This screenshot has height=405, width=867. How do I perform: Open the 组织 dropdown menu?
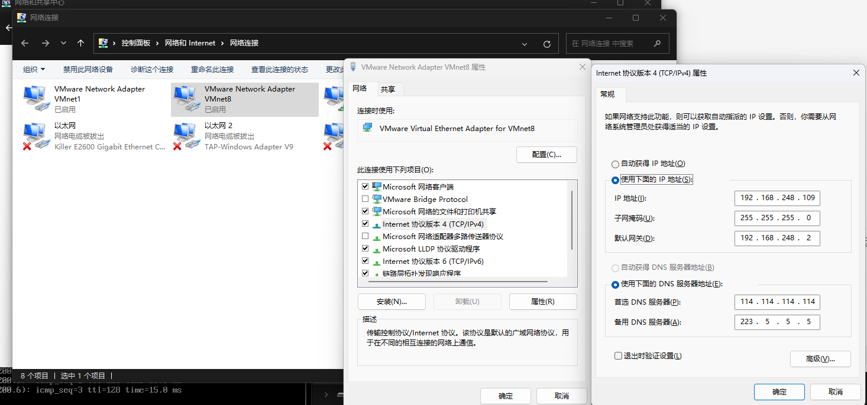tap(34, 69)
